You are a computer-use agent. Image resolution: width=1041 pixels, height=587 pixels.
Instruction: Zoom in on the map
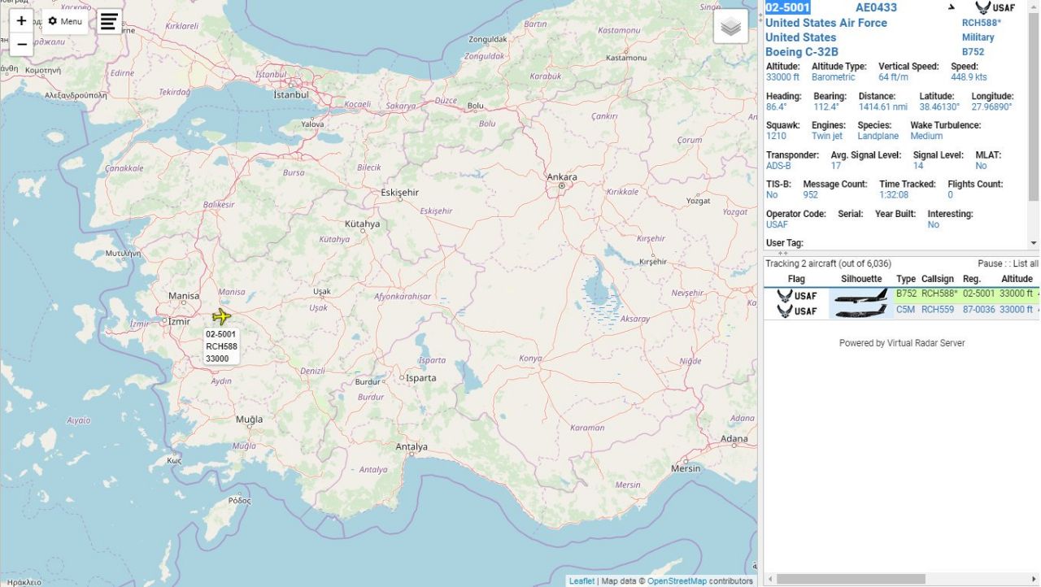pyautogui.click(x=21, y=21)
